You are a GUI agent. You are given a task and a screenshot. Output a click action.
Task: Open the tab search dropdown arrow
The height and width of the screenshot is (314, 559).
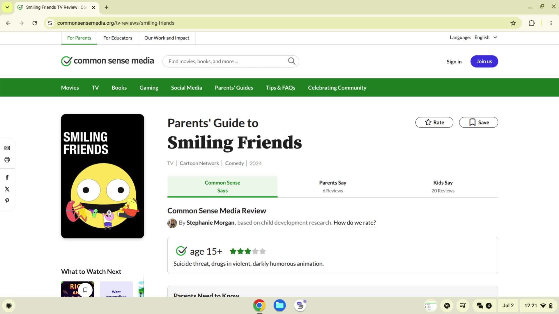[7, 7]
